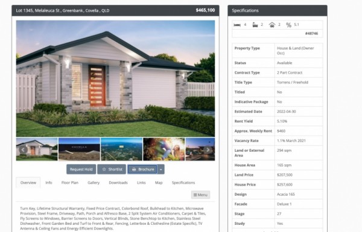Switch to the Floor Plan tab
This screenshot has width=362, height=232.
click(x=70, y=182)
